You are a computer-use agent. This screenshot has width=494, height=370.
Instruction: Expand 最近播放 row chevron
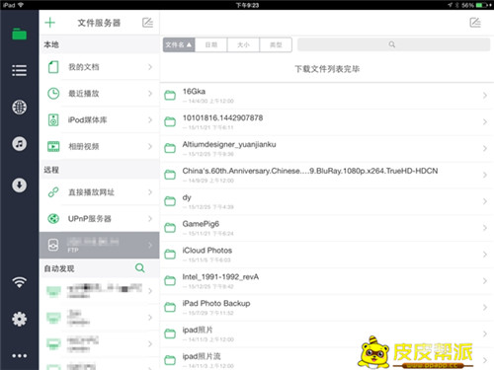[150, 94]
